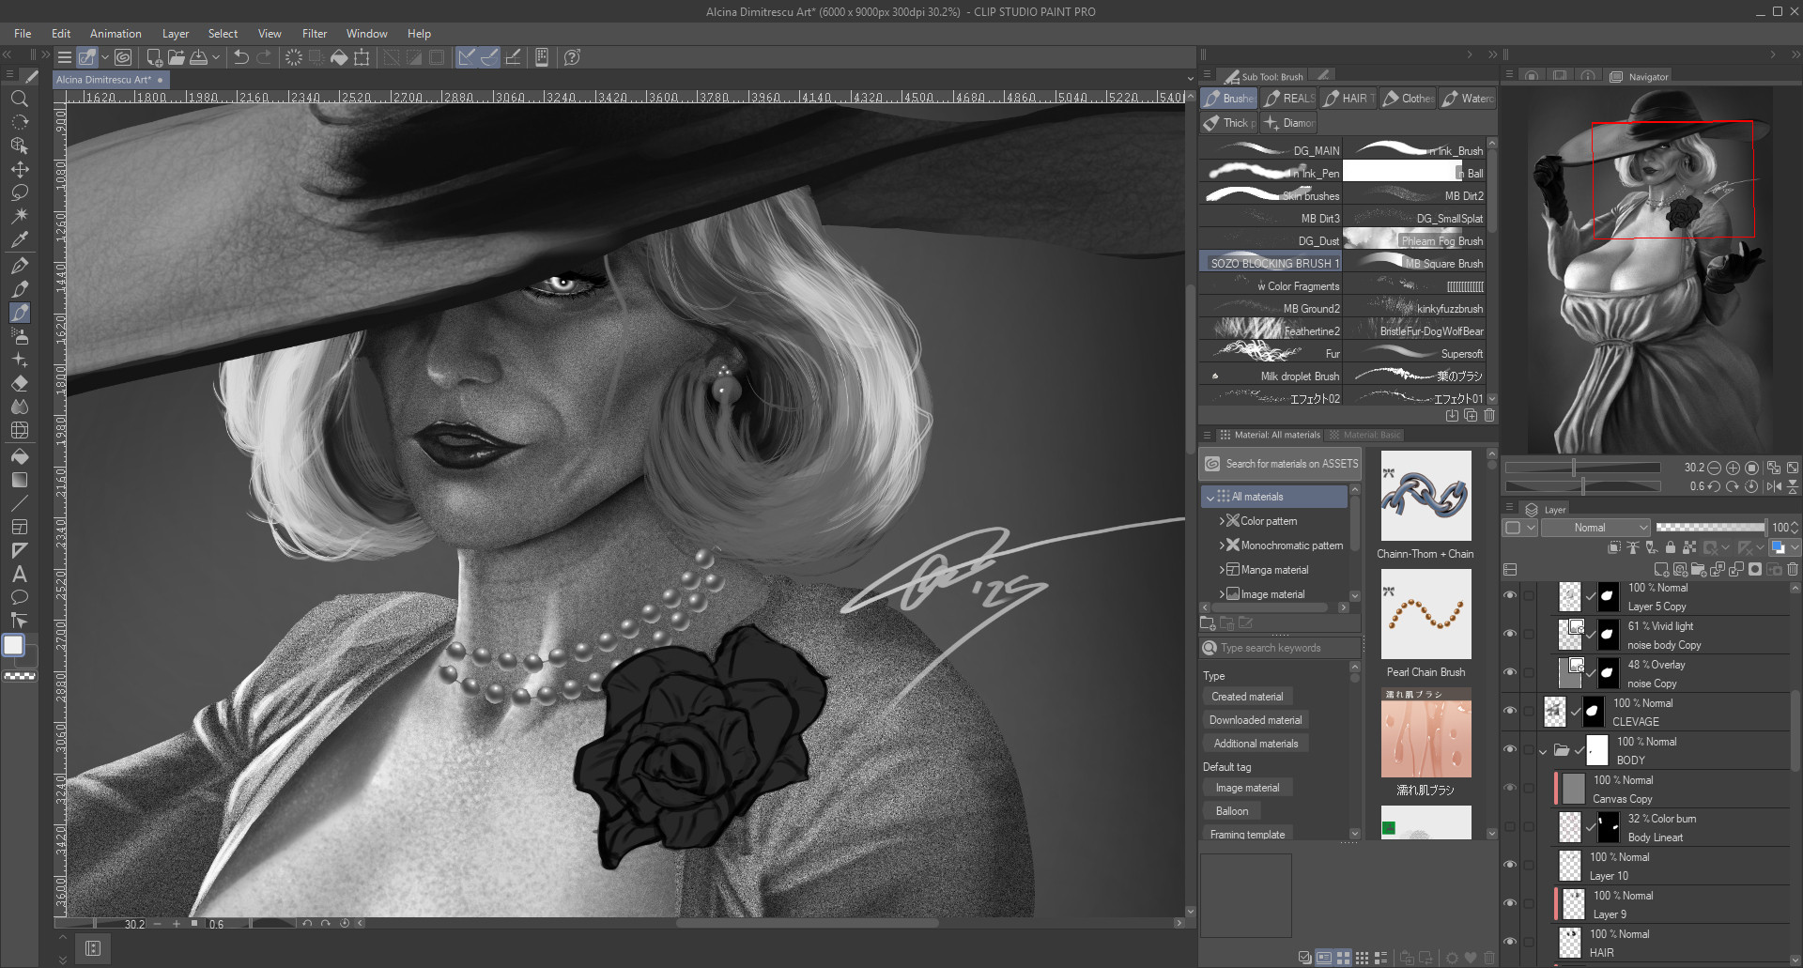The height and width of the screenshot is (968, 1803).
Task: Collapse the BODY layer folder
Action: click(1543, 751)
